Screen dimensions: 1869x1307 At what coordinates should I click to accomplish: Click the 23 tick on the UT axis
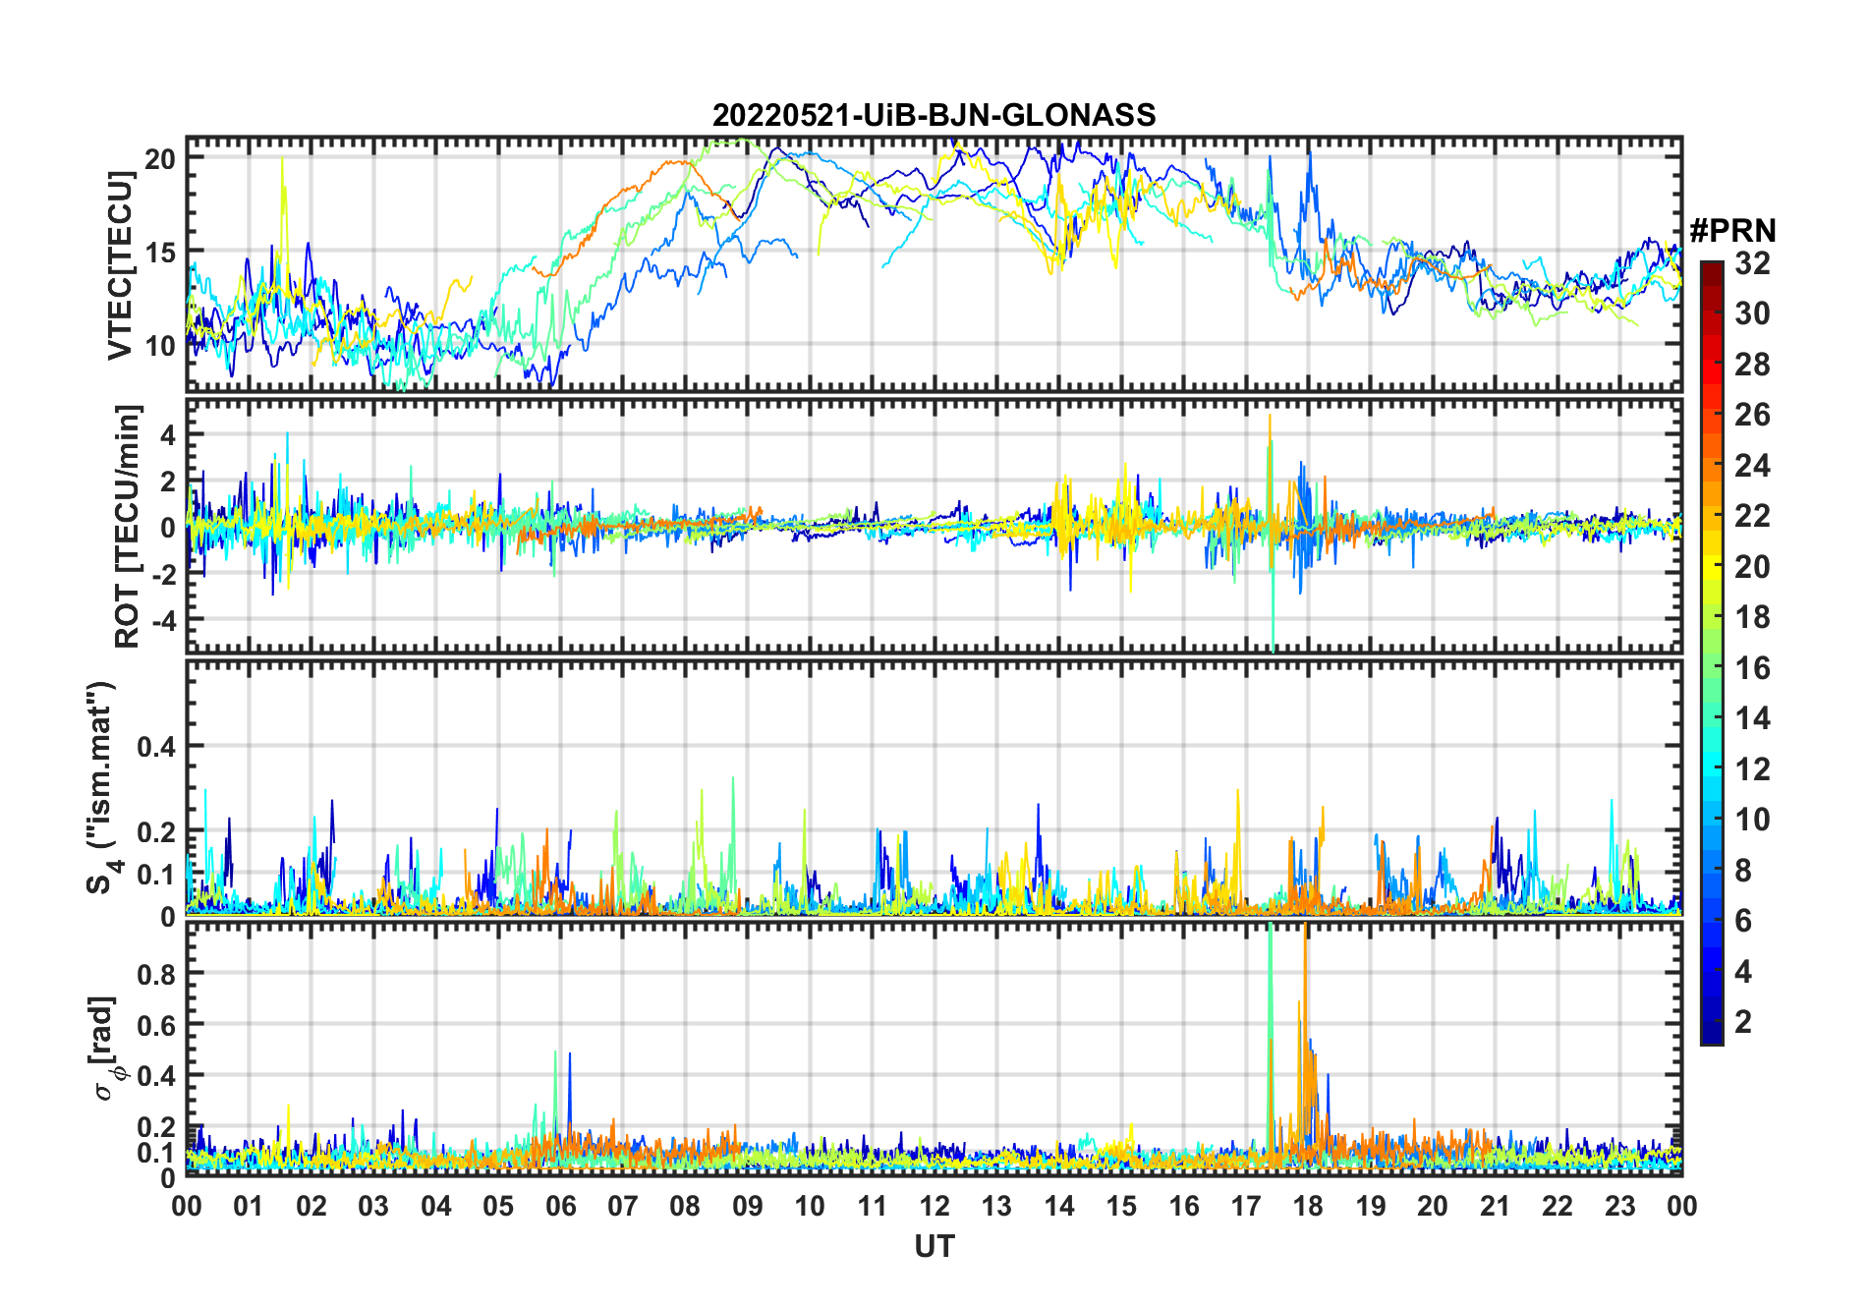pos(1619,1206)
